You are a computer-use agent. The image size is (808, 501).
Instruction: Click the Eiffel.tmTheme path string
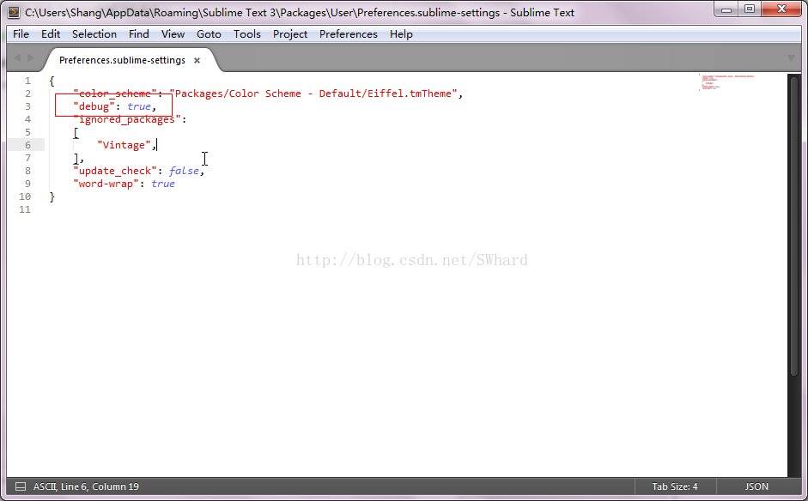click(313, 94)
